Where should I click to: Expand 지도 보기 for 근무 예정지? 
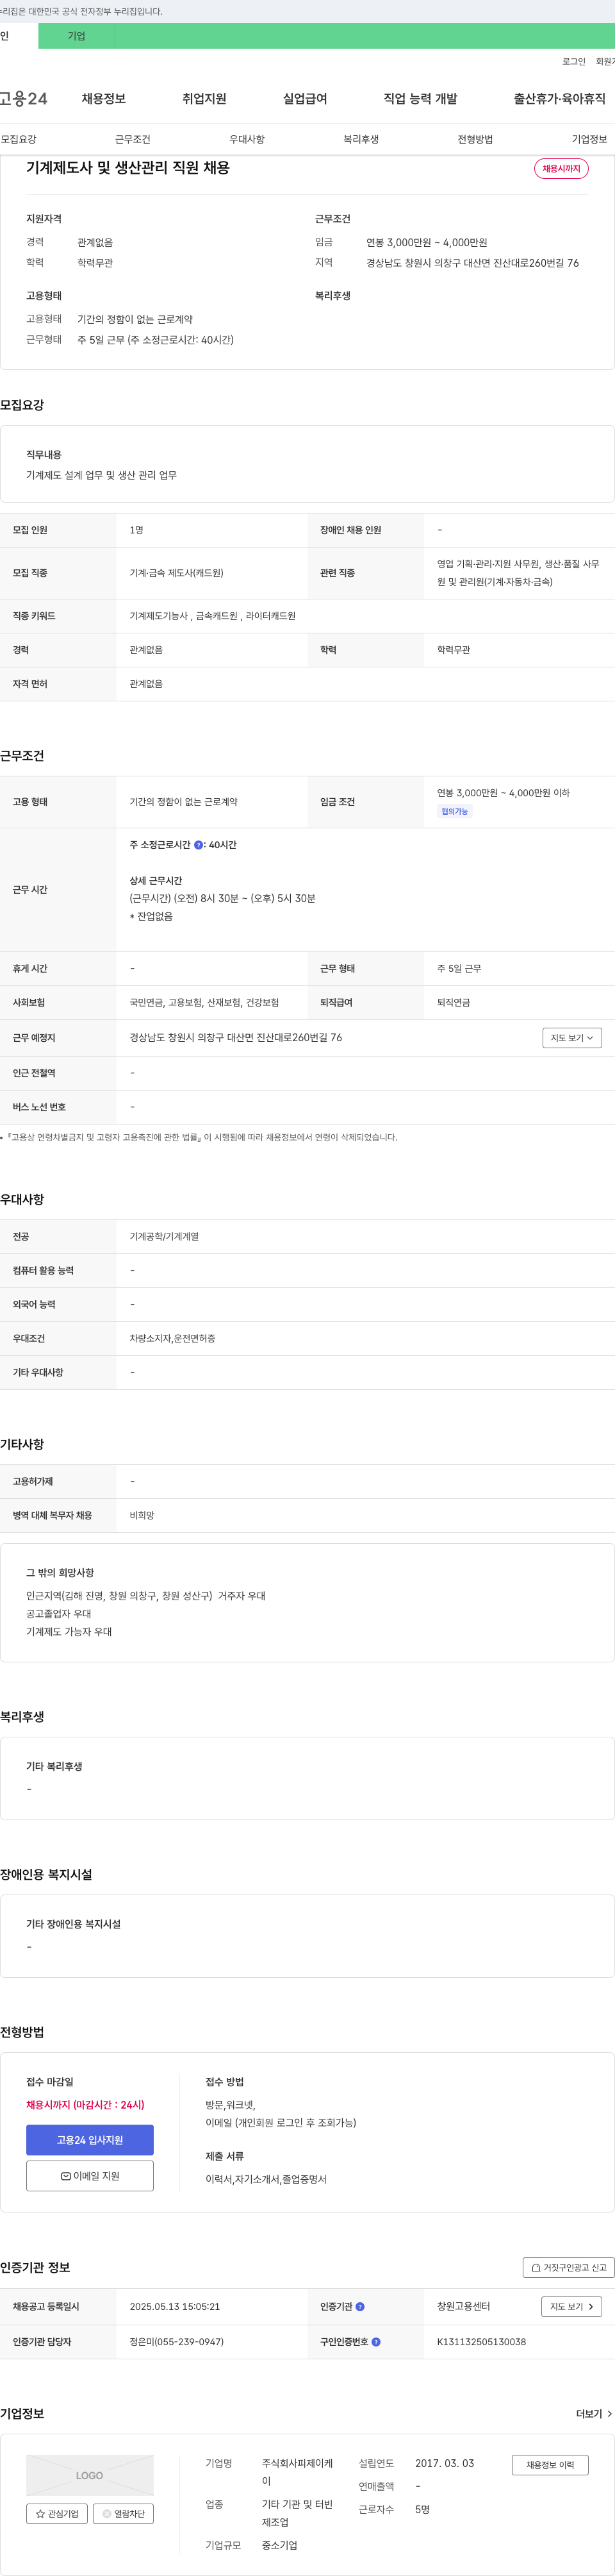(x=572, y=1038)
